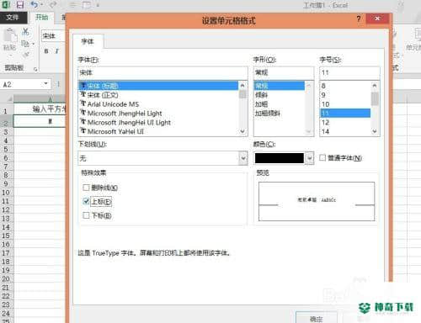Click the Paste clipboard icon in ribbon
421x323 pixels.
point(10,35)
